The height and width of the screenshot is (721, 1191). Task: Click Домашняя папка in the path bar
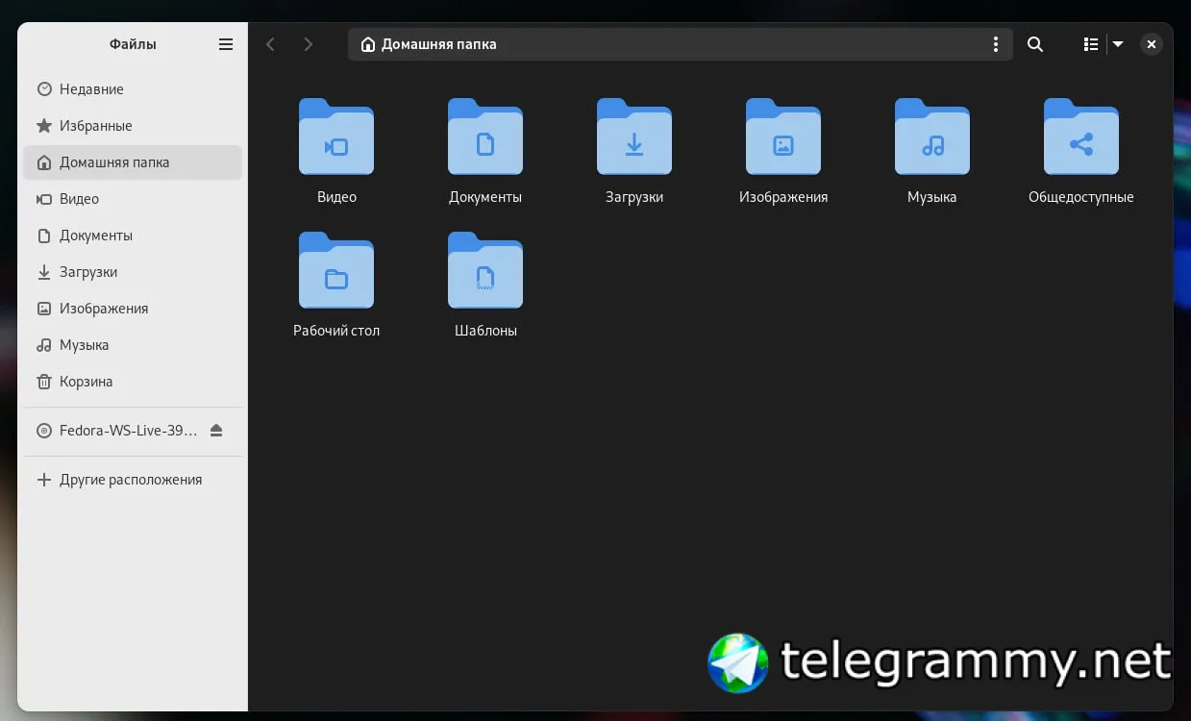pyautogui.click(x=429, y=44)
